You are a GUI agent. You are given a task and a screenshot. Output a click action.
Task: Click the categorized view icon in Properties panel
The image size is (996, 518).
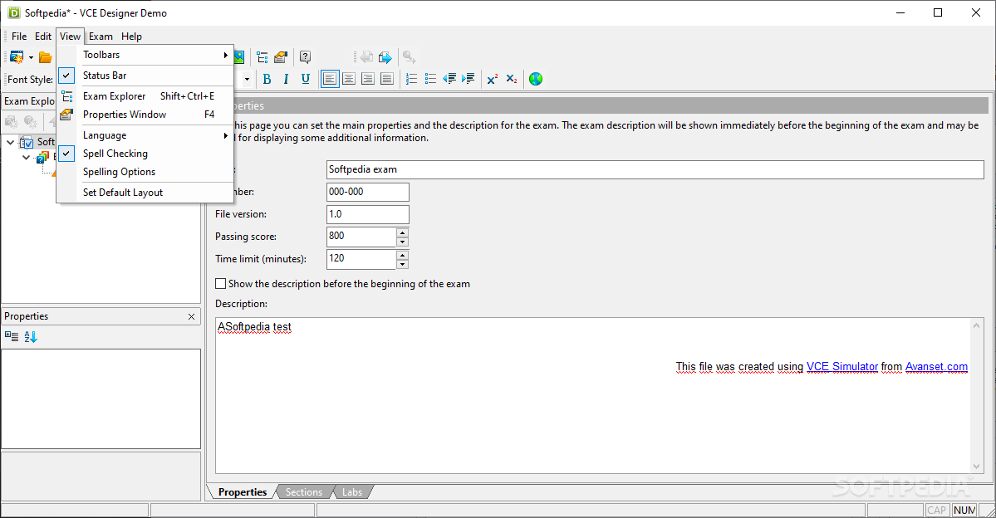12,336
